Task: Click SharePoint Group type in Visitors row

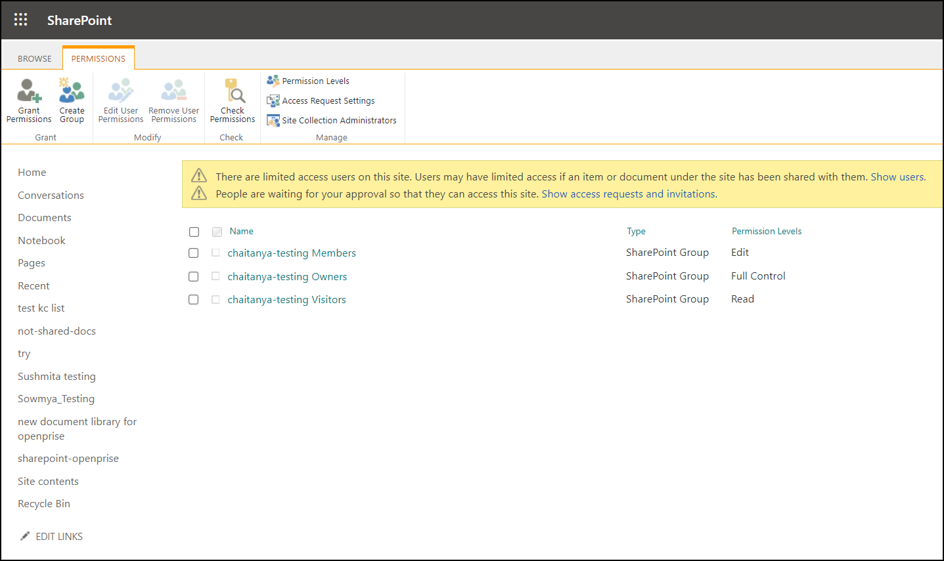Action: (x=667, y=299)
